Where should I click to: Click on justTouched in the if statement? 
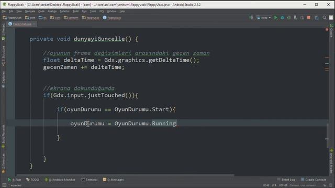click(106, 95)
